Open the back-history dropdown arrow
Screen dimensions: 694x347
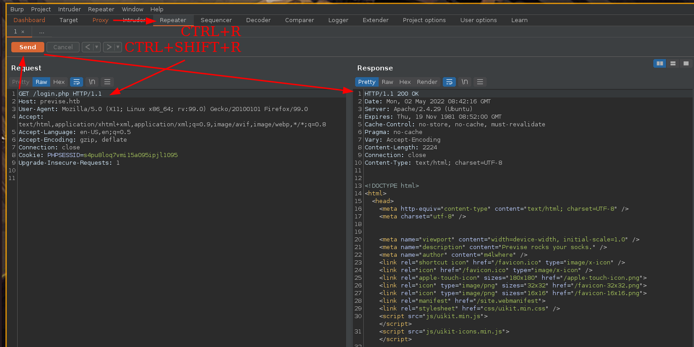coord(97,47)
